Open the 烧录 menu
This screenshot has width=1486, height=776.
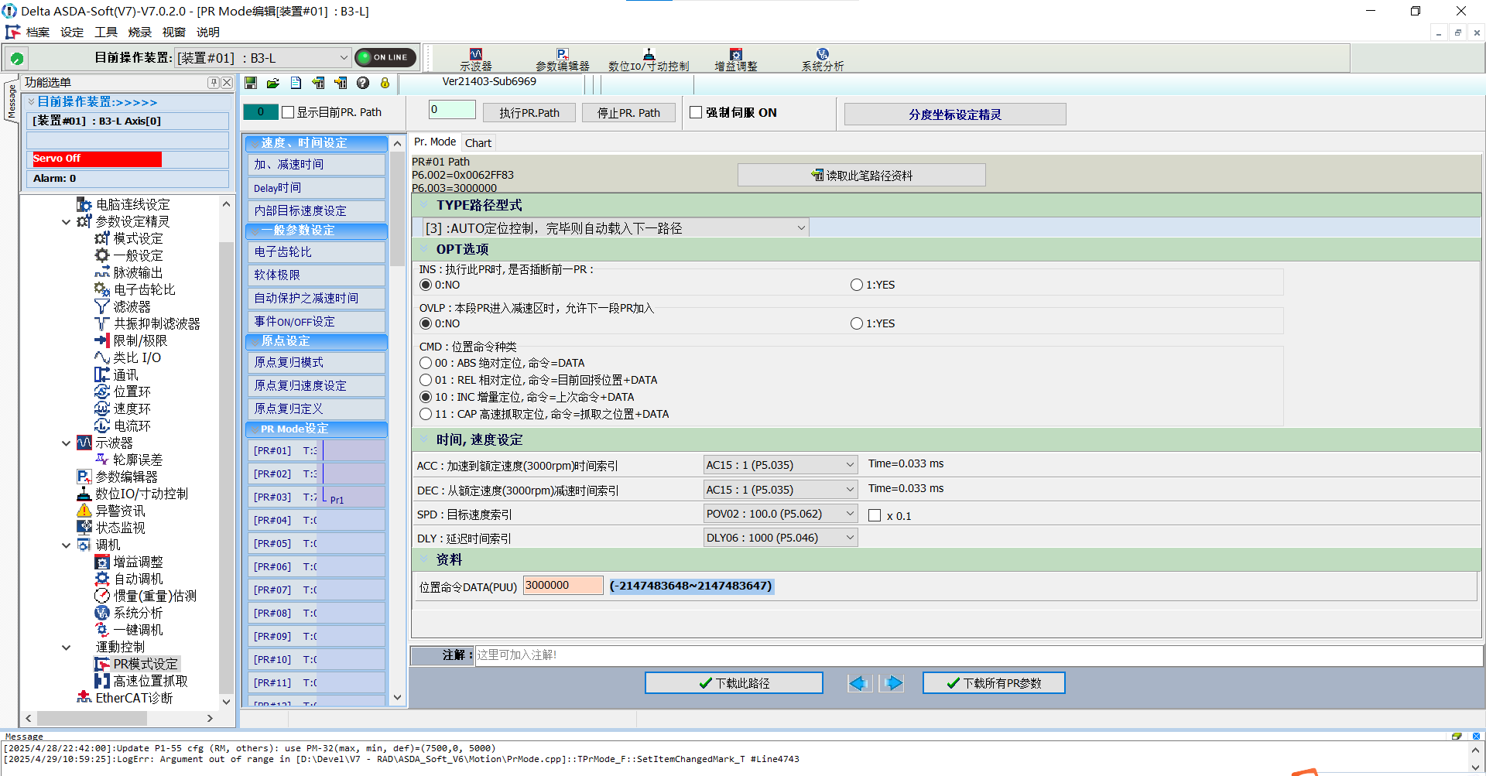click(139, 32)
